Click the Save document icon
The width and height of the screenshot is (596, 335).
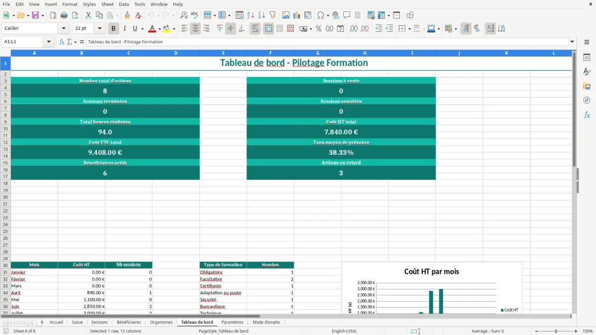click(x=35, y=15)
